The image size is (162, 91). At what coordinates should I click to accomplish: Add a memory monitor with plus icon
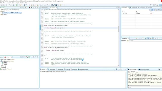click(128, 41)
